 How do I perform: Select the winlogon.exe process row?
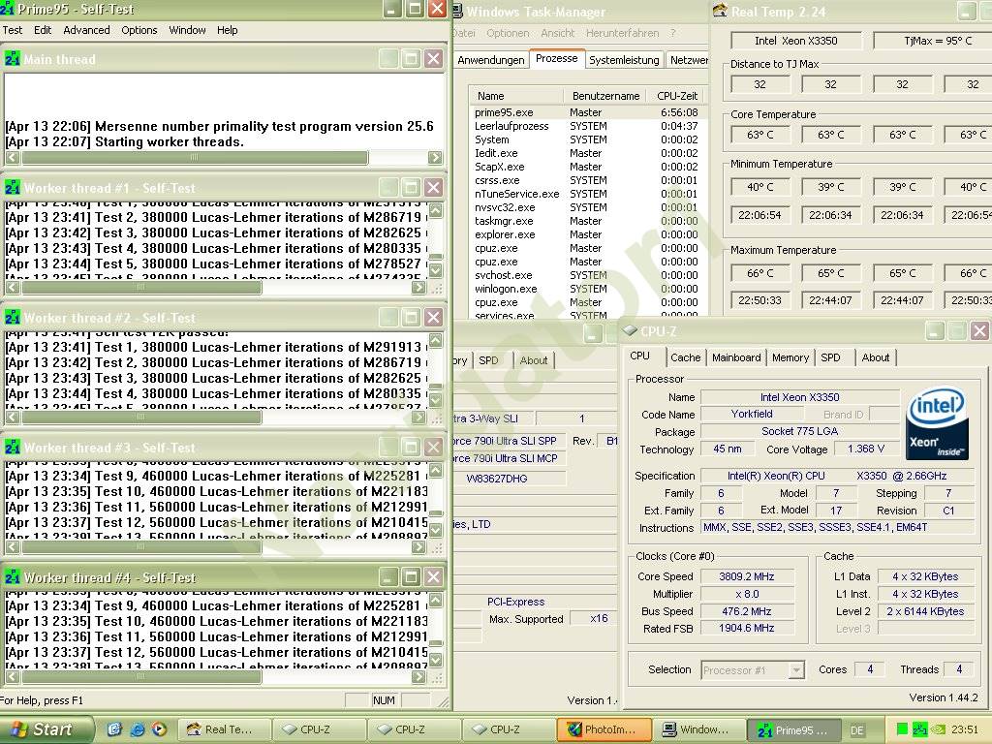coord(586,289)
